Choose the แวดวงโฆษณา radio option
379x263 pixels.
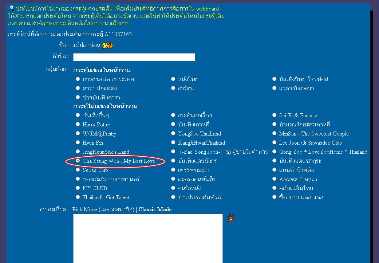(275, 88)
